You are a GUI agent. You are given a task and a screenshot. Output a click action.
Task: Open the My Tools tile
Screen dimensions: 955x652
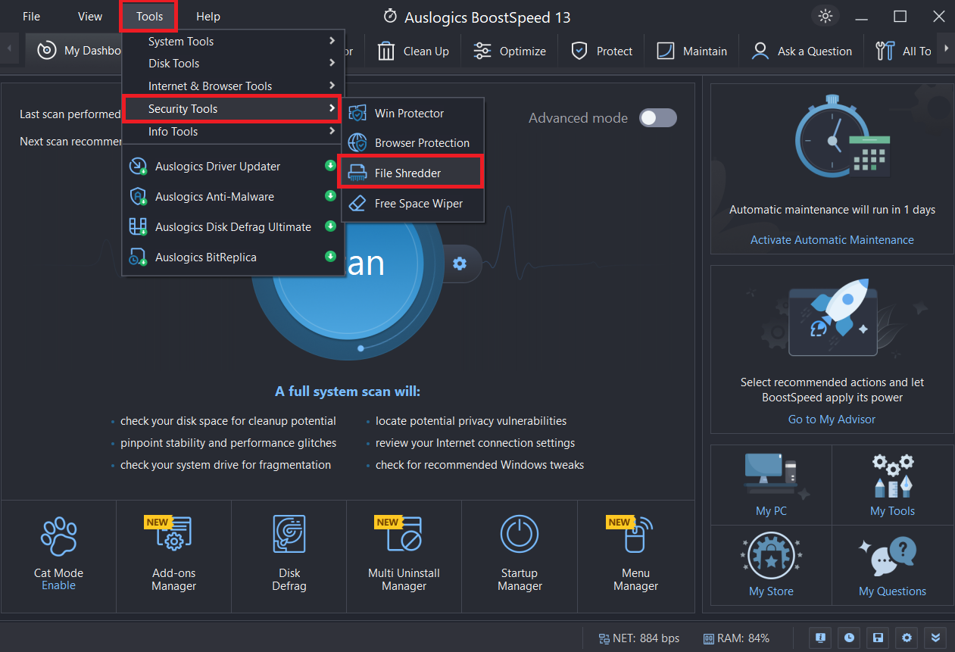(x=893, y=485)
